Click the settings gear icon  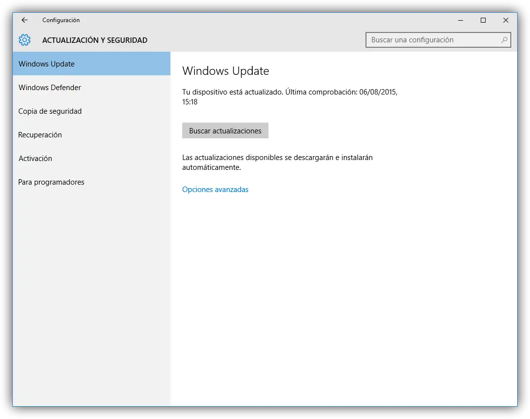point(24,40)
